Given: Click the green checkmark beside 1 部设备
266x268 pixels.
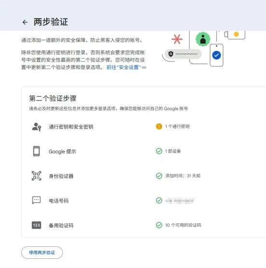Looking at the screenshot, I should (159, 151).
